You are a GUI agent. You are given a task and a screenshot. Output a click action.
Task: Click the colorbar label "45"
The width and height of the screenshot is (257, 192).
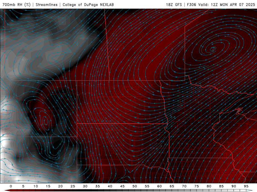coord(122,186)
